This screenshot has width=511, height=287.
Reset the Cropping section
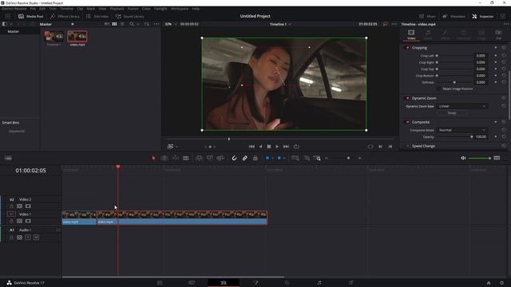(504, 48)
